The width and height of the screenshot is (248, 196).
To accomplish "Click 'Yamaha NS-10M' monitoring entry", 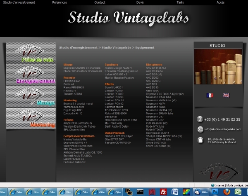I will click(x=74, y=107).
